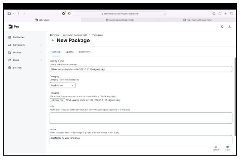This screenshot has width=240, height=160.
Task: Reload the page with the refresh icon
Action: [x=165, y=14]
